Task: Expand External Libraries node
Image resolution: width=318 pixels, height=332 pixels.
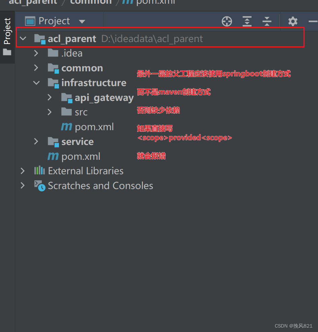Action: [23, 171]
